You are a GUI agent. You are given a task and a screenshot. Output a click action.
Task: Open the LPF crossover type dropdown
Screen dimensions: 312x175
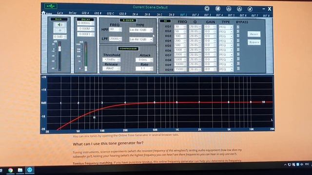click(x=141, y=39)
